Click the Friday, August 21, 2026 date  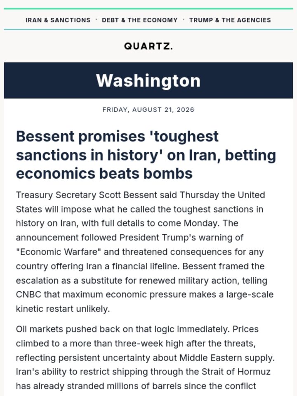148,110
